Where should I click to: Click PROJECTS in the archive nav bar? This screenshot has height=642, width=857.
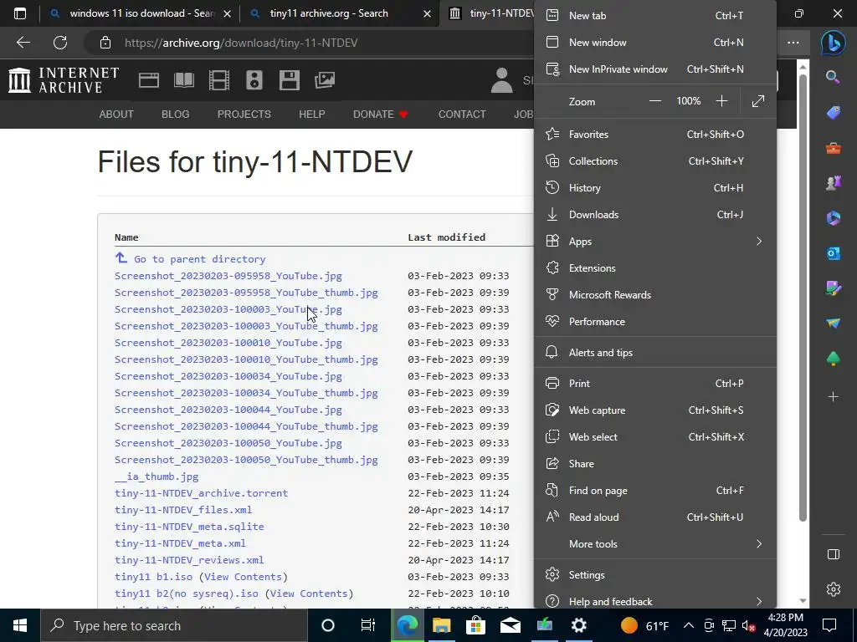pos(244,114)
